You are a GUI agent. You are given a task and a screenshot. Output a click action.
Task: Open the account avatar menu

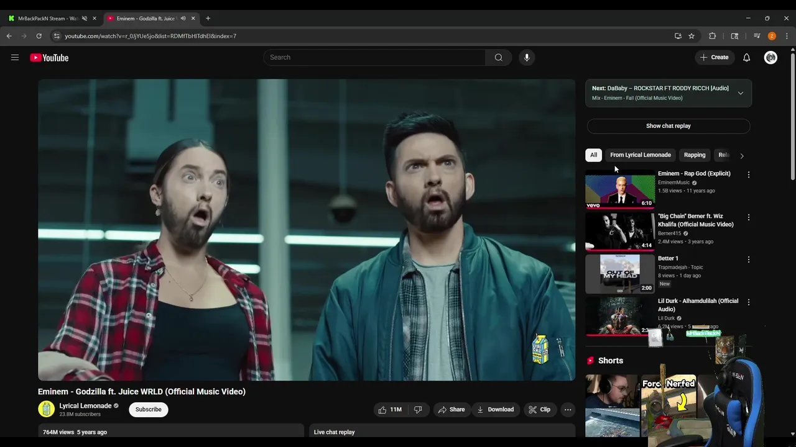pos(771,57)
